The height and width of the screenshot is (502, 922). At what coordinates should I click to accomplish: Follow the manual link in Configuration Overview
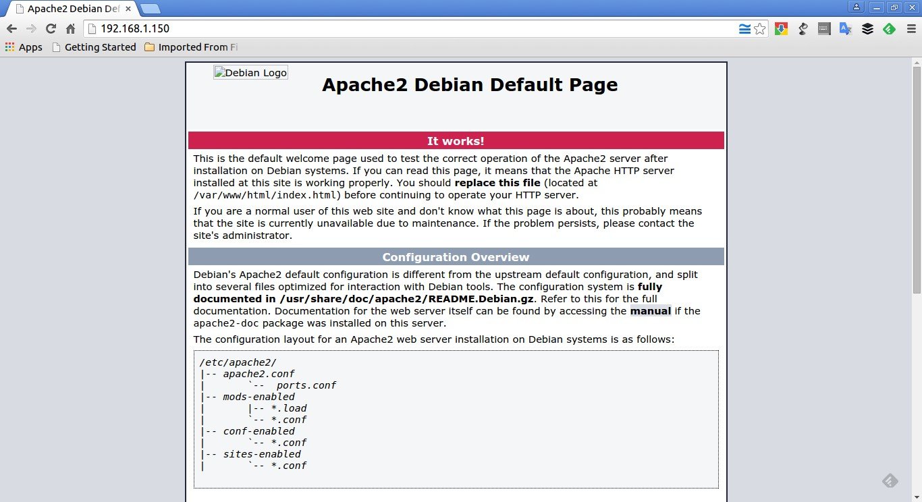point(651,311)
